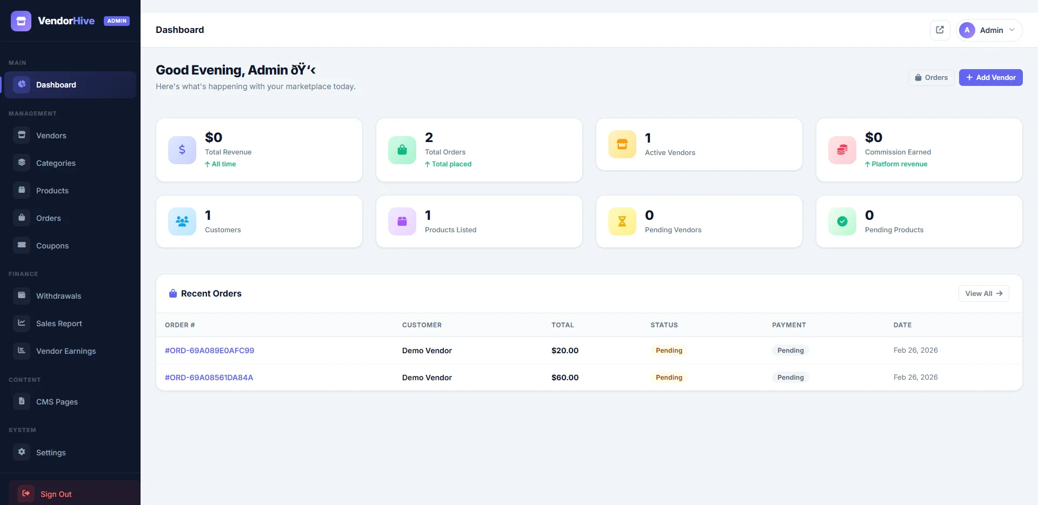1038x505 pixels.
Task: Click the Admin avatar circle
Action: [967, 30]
